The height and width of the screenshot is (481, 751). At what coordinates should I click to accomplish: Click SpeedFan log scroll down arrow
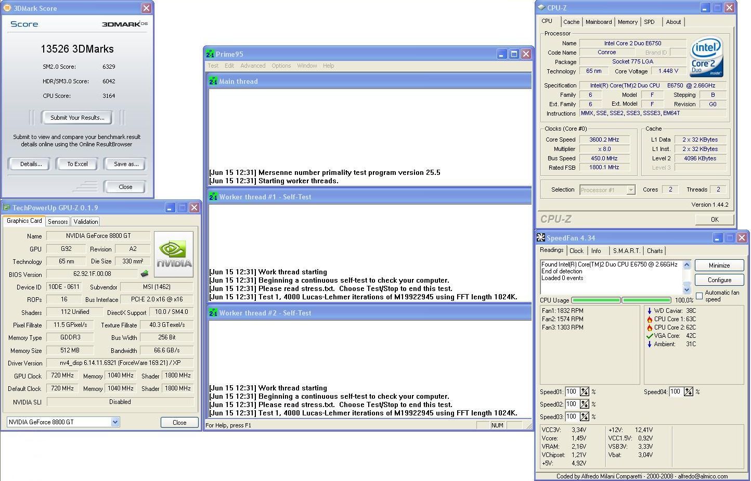687,289
